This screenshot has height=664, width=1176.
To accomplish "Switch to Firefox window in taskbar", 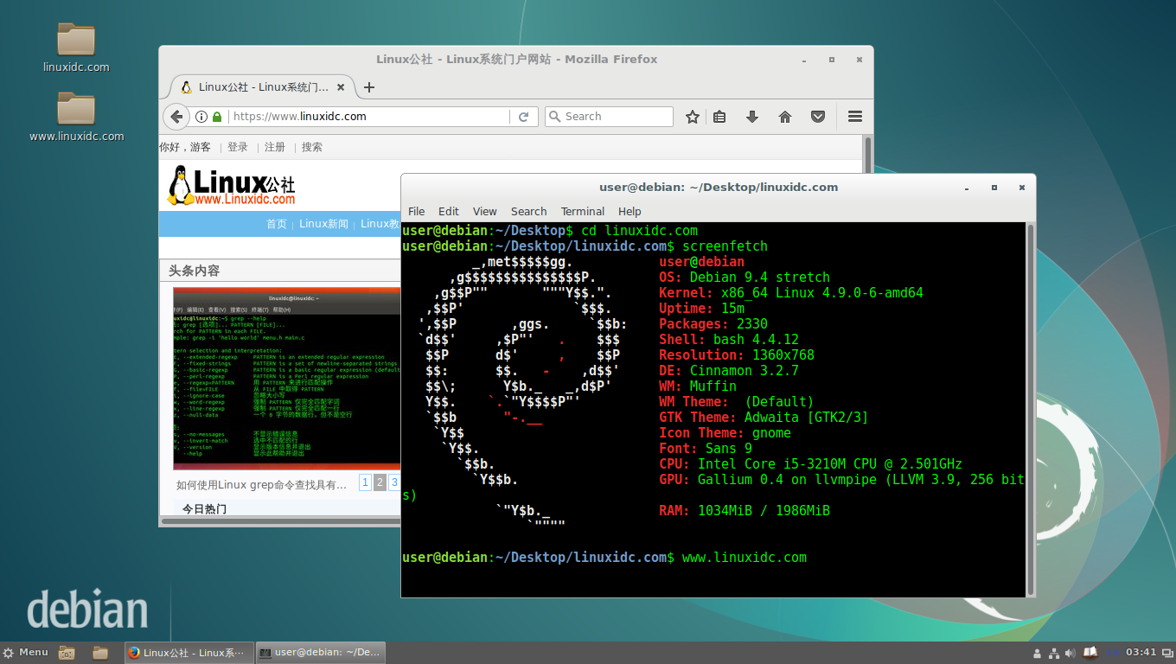I will [189, 653].
